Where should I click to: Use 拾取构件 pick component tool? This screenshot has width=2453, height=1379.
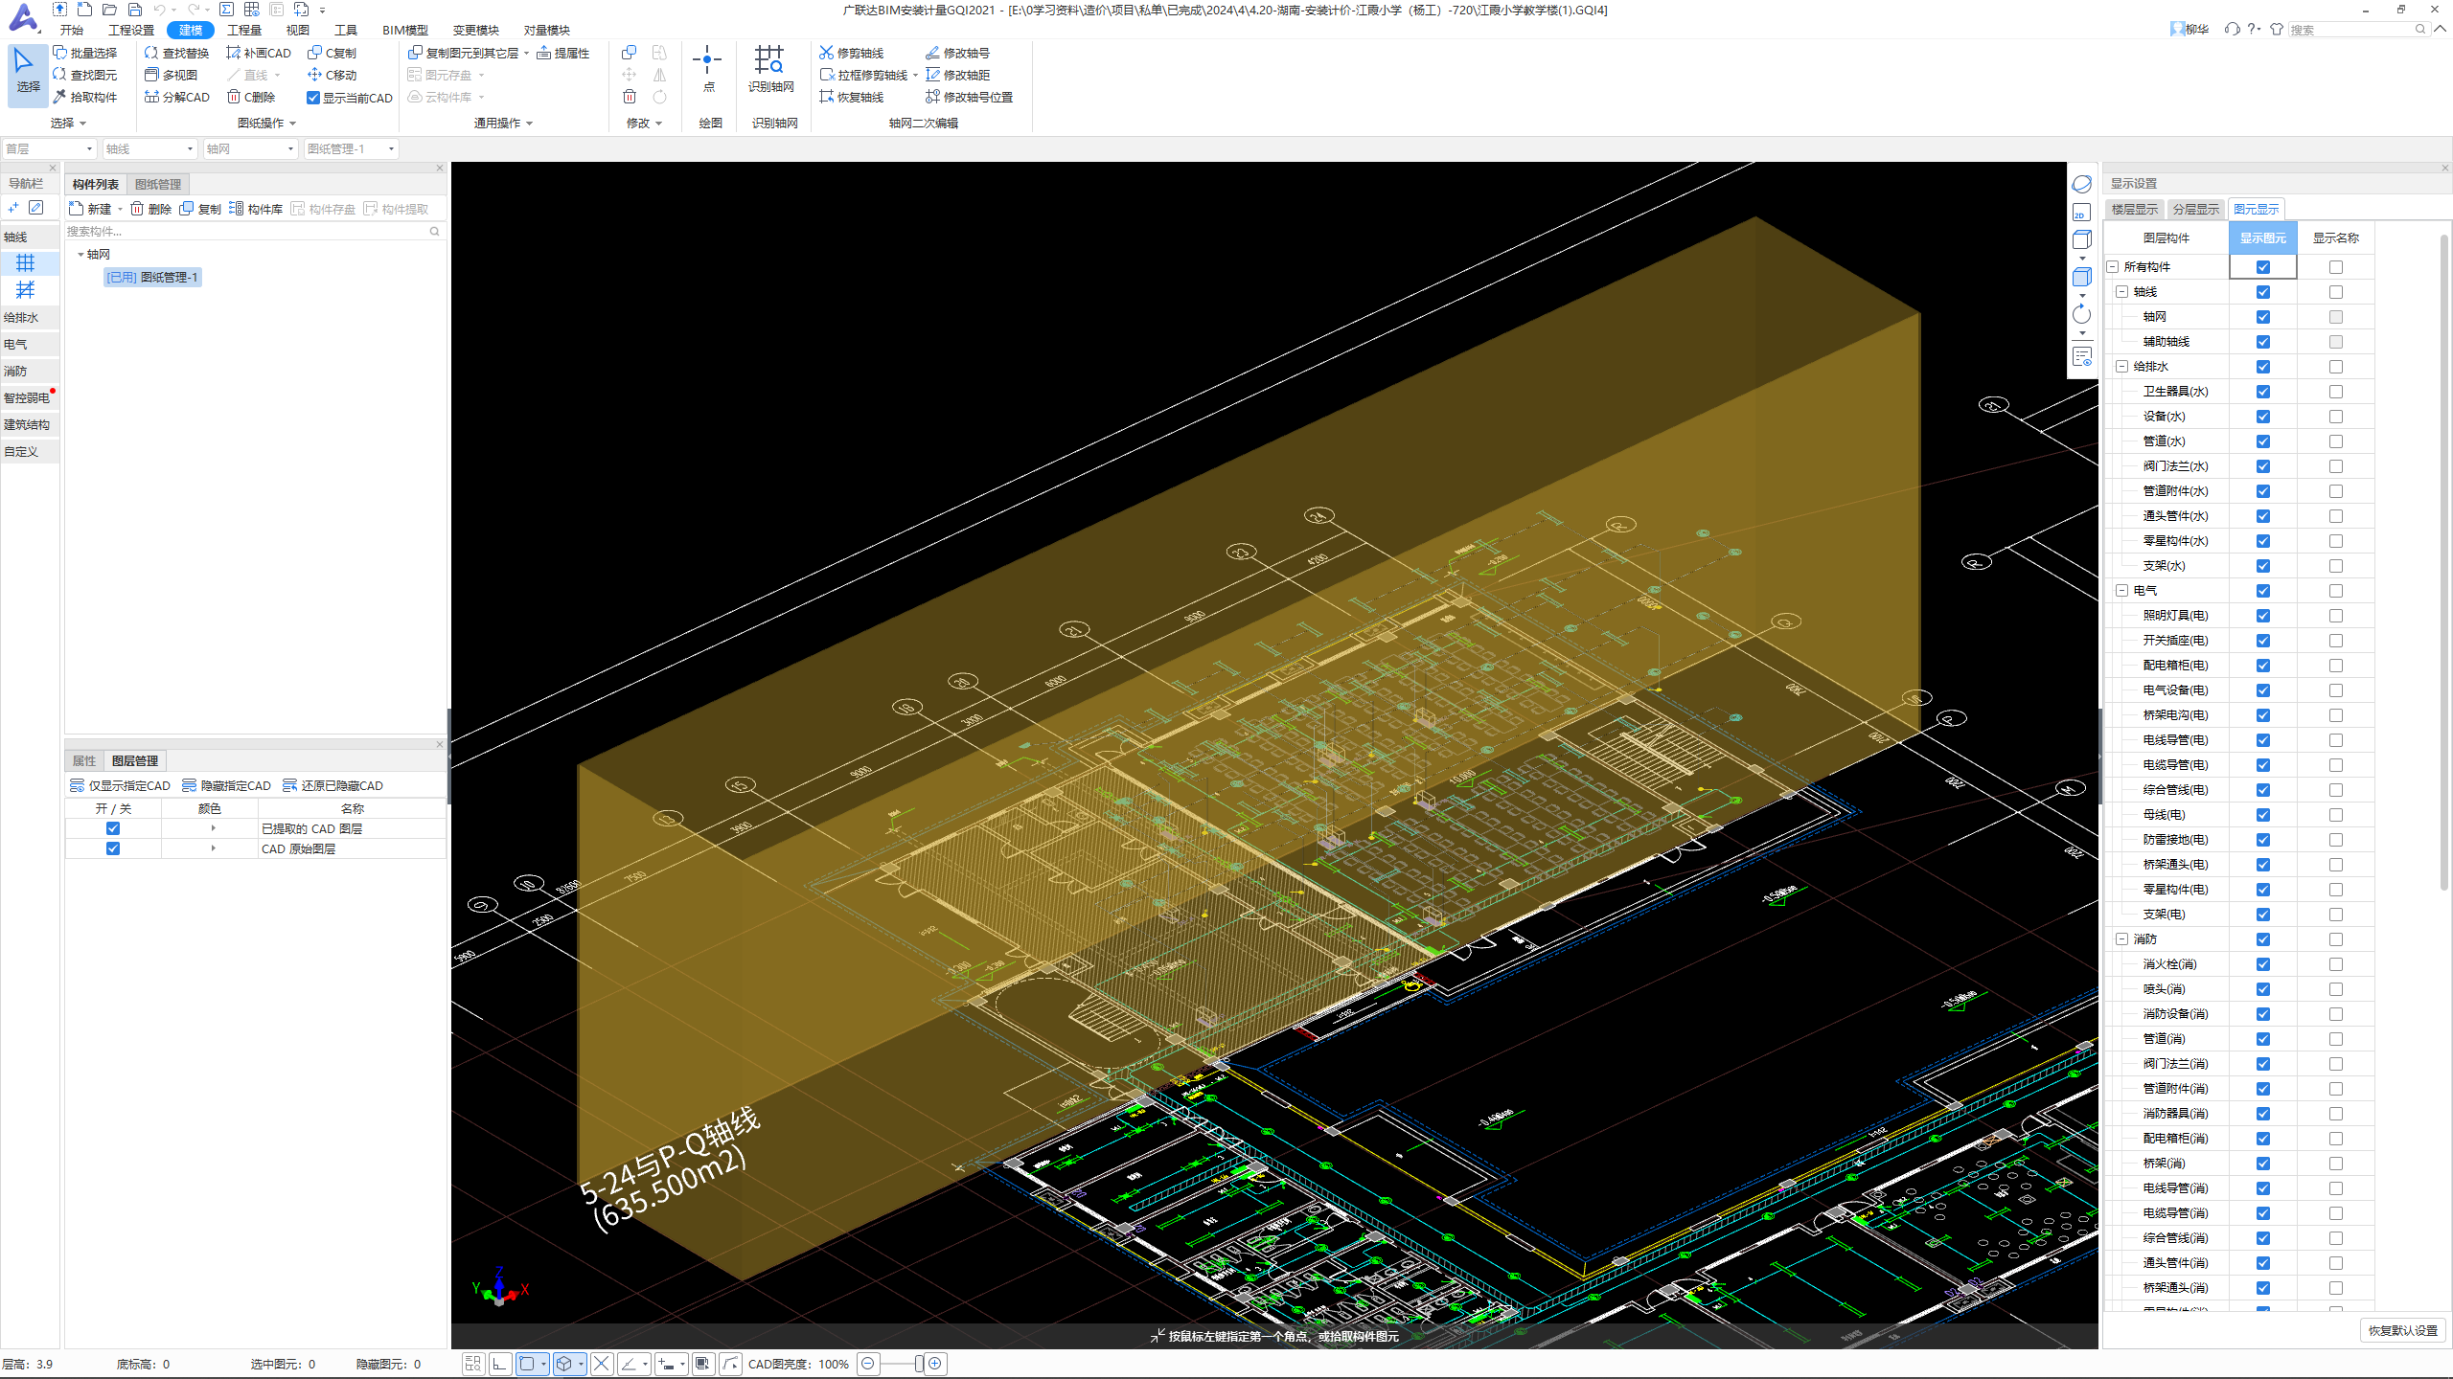pos(85,97)
